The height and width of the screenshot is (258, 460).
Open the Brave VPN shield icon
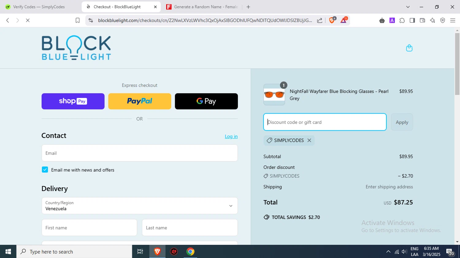(443, 20)
